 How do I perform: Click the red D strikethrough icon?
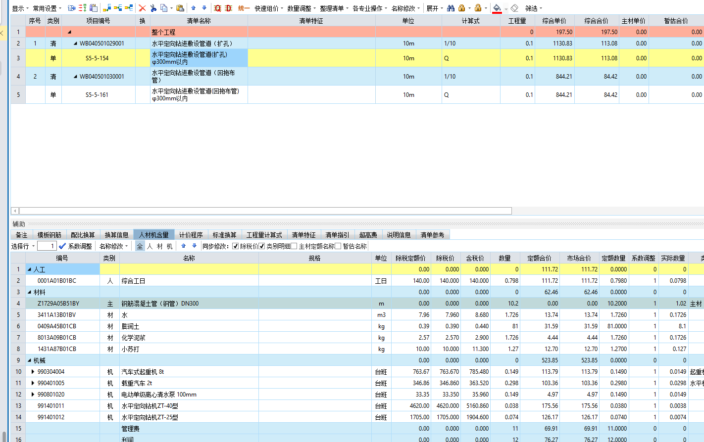(x=228, y=8)
